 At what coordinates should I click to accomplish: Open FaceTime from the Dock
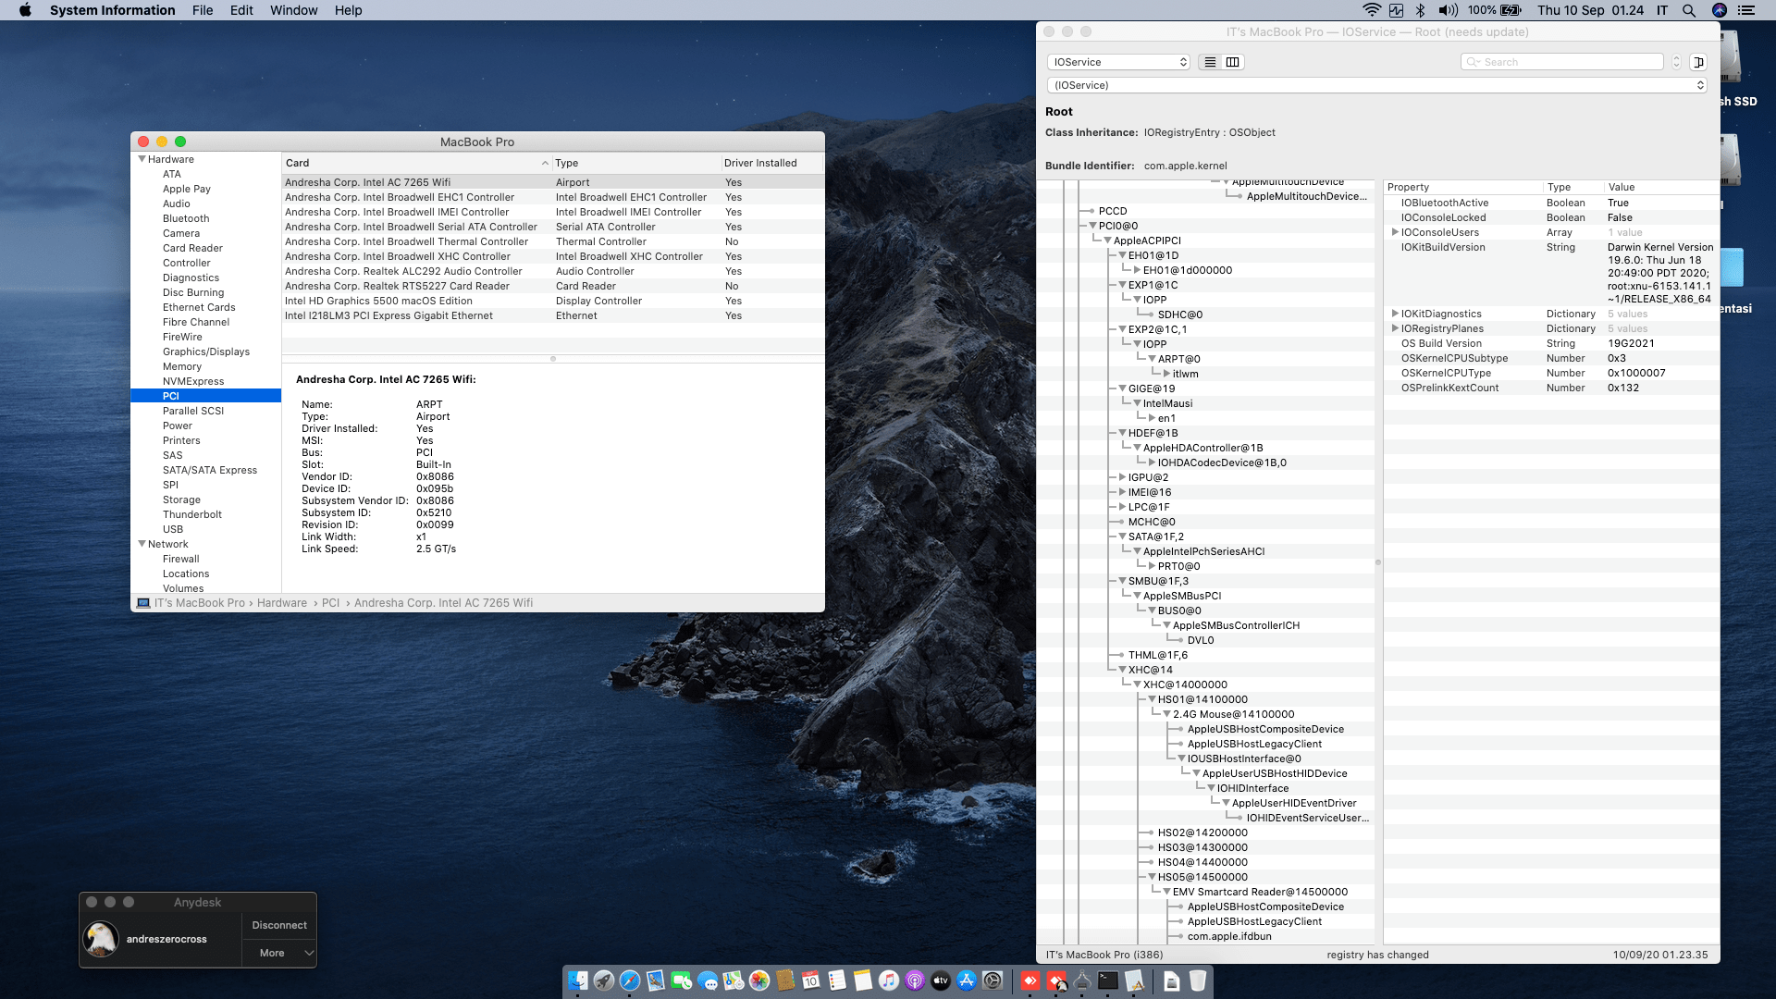(x=682, y=980)
